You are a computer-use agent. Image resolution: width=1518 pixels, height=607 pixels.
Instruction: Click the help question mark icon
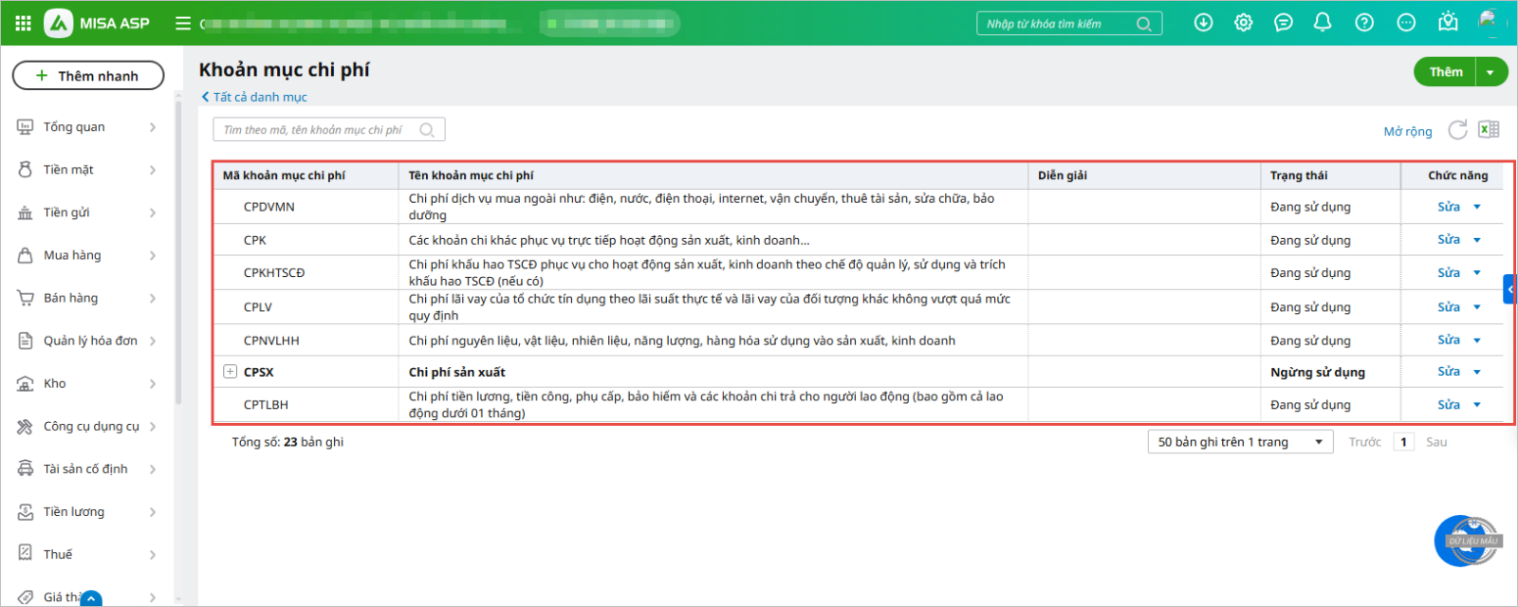coord(1364,23)
